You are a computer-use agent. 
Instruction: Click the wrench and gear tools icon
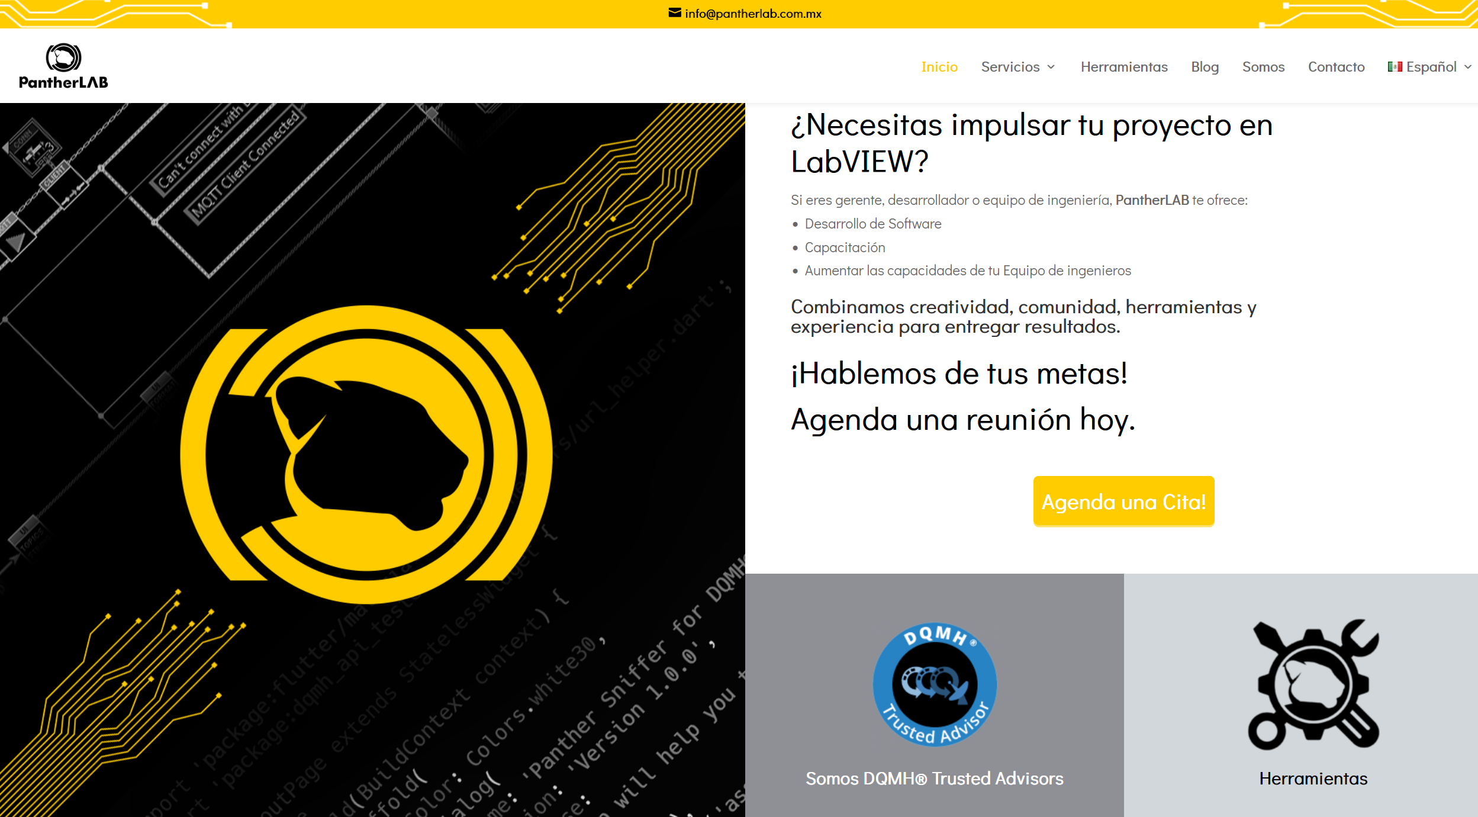click(1313, 684)
